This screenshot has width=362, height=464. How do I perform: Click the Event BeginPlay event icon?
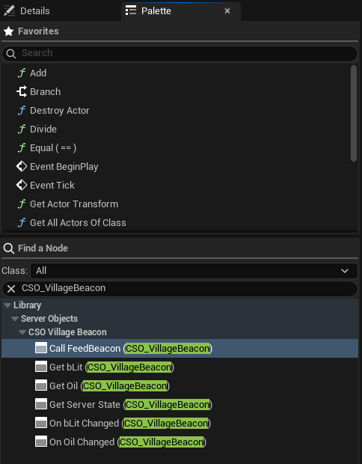(22, 166)
